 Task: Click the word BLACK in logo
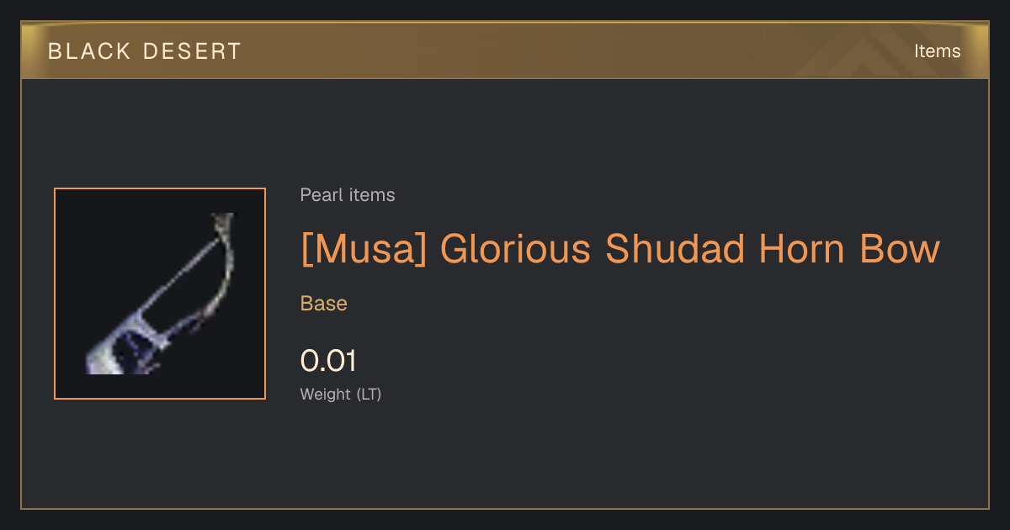(83, 51)
